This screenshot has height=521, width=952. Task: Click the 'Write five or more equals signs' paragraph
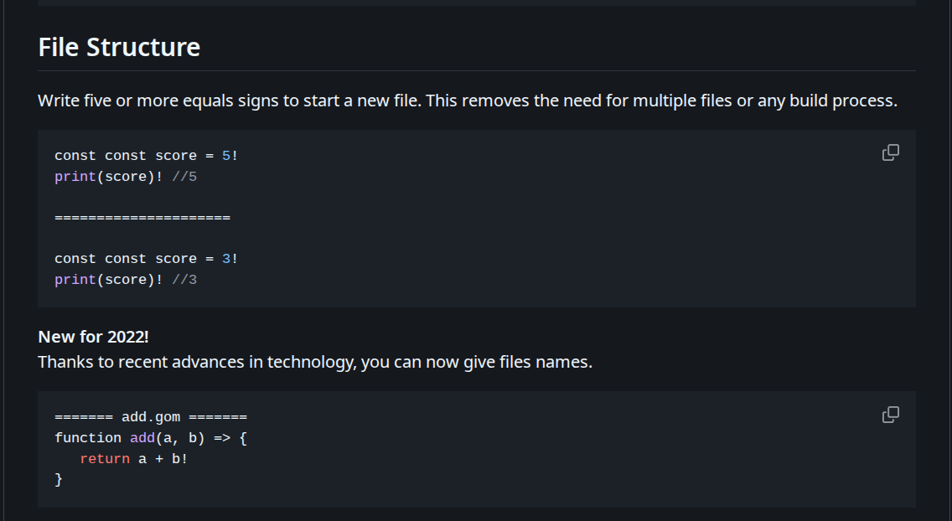point(468,101)
